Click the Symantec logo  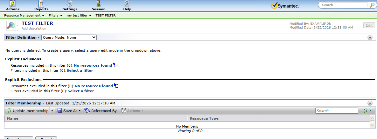[285, 6]
